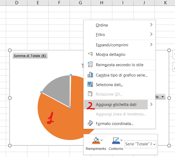Open the Contorno color dropdown arrow
Viewport: 175px width, 157px height.
coord(122,140)
